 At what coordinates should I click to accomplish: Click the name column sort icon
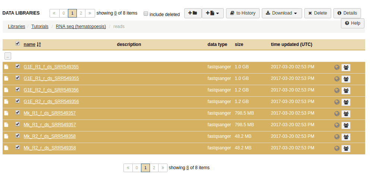pyautogui.click(x=39, y=44)
